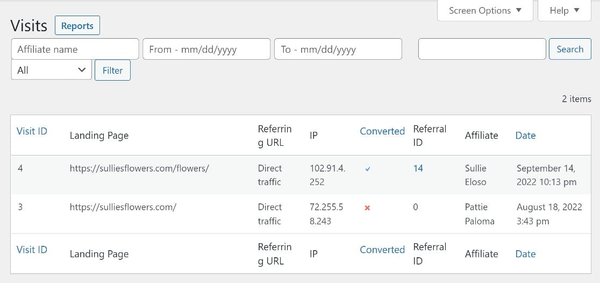The image size is (600, 283).
Task: Click the visits search text box
Action: (x=482, y=49)
